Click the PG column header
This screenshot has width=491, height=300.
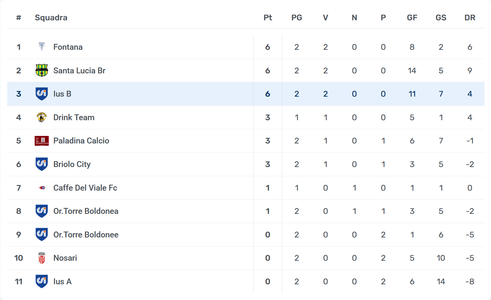click(297, 18)
